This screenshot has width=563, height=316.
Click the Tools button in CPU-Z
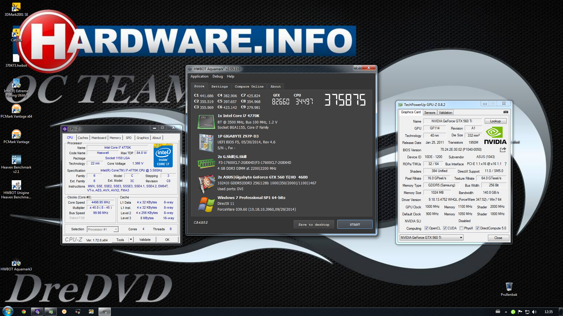click(x=120, y=240)
